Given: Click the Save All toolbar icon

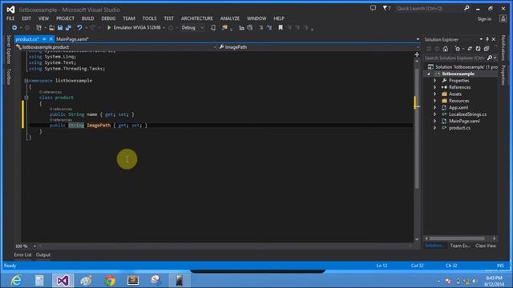Looking at the screenshot, I should [x=68, y=28].
